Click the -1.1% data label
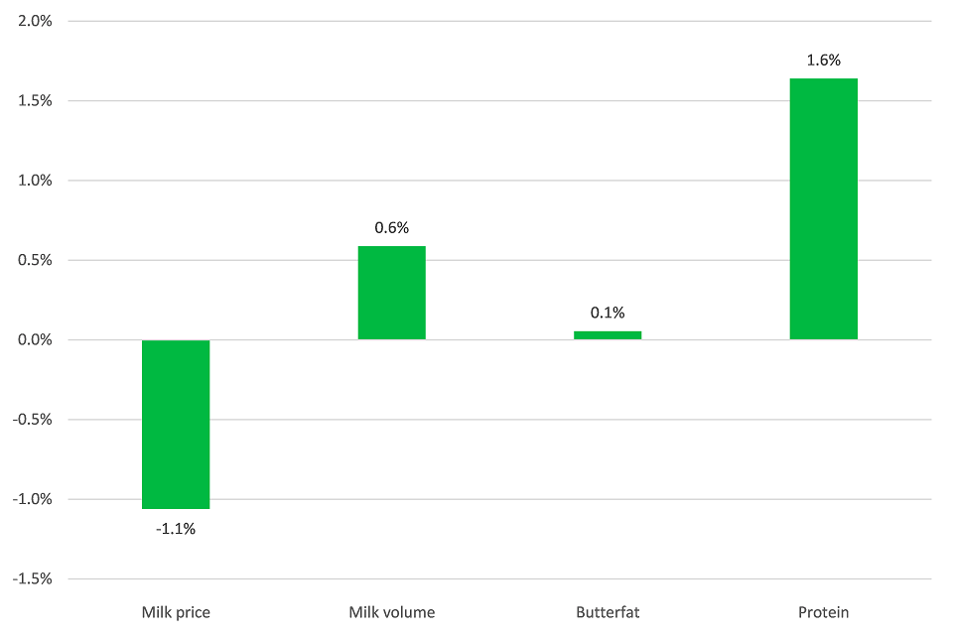This screenshot has height=635, width=953. (x=176, y=529)
